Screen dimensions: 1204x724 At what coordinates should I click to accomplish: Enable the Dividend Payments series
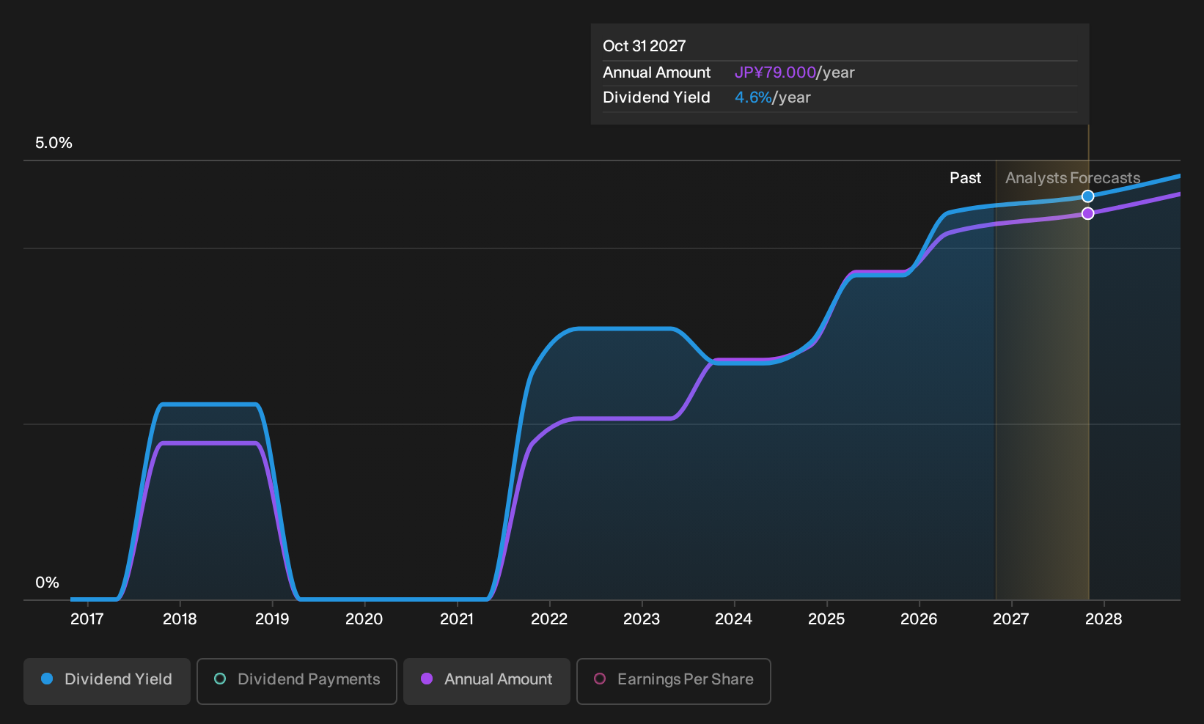pos(297,681)
